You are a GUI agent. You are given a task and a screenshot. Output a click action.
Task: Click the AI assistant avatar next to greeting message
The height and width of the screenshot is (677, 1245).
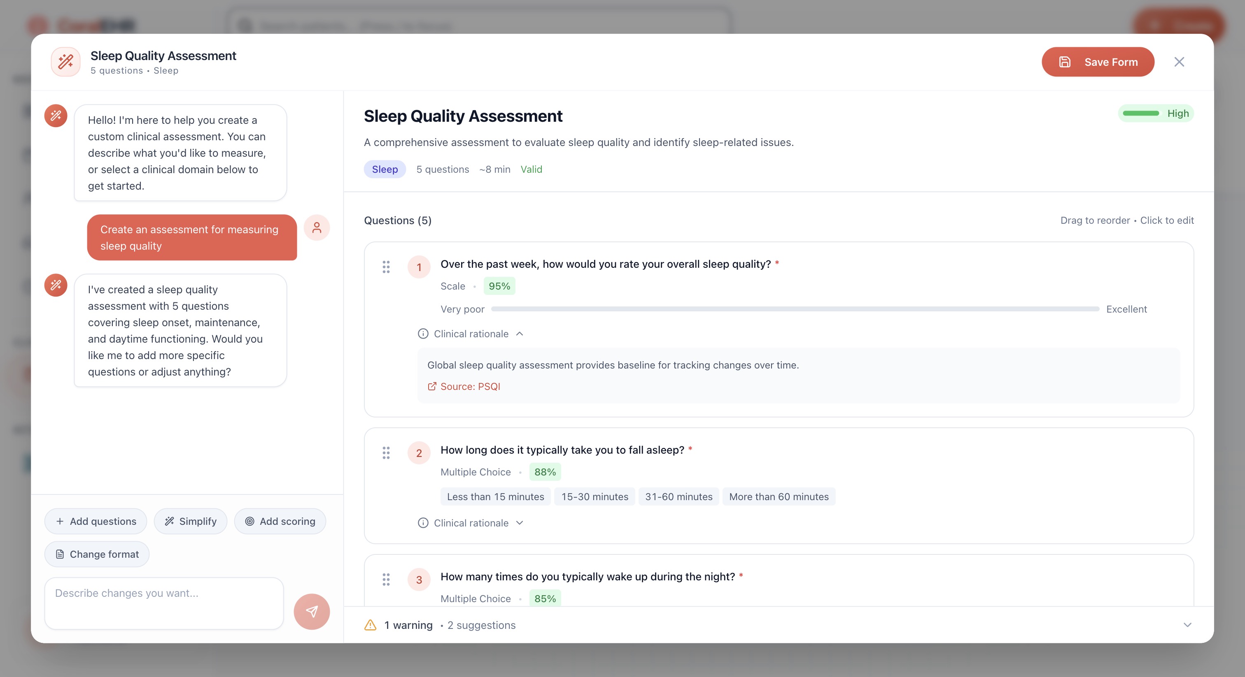56,116
